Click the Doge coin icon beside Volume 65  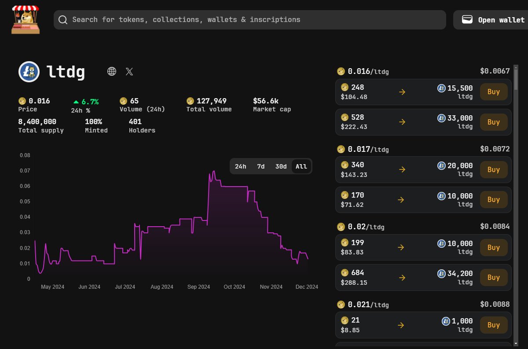(123, 101)
